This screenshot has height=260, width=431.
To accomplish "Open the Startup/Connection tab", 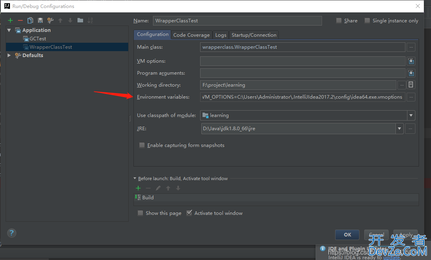I will click(x=254, y=35).
